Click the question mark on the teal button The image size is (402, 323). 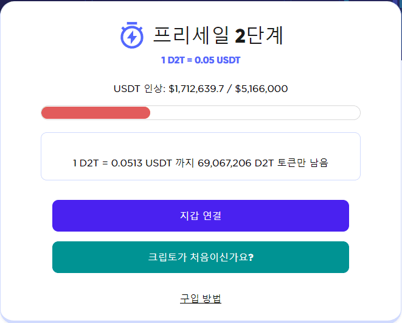point(251,257)
